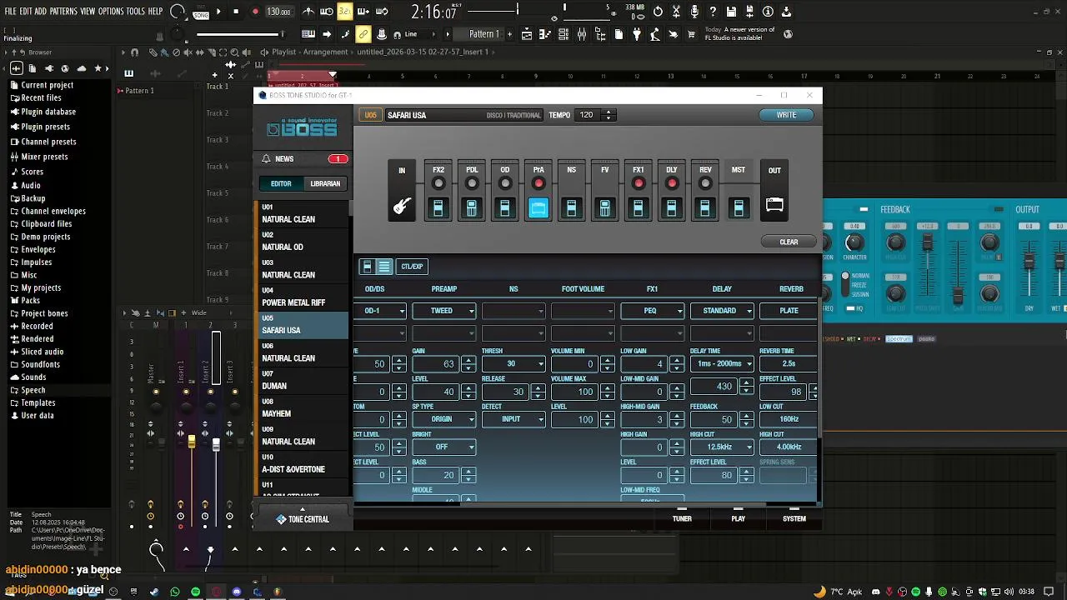Open the TUNER button
Viewport: 1067px width, 600px height.
pos(682,518)
